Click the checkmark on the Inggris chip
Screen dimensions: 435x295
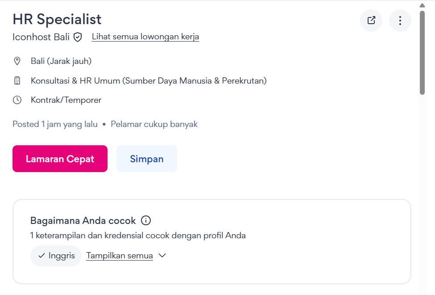point(41,256)
